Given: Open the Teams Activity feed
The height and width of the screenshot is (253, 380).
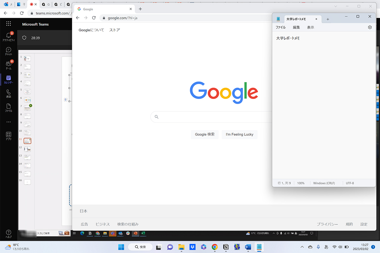Looking at the screenshot, I should coord(9,36).
